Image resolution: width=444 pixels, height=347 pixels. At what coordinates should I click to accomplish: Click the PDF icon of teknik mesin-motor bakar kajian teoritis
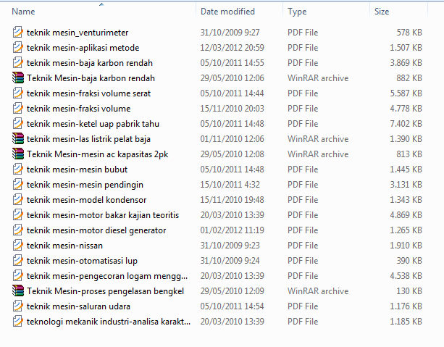(x=17, y=214)
